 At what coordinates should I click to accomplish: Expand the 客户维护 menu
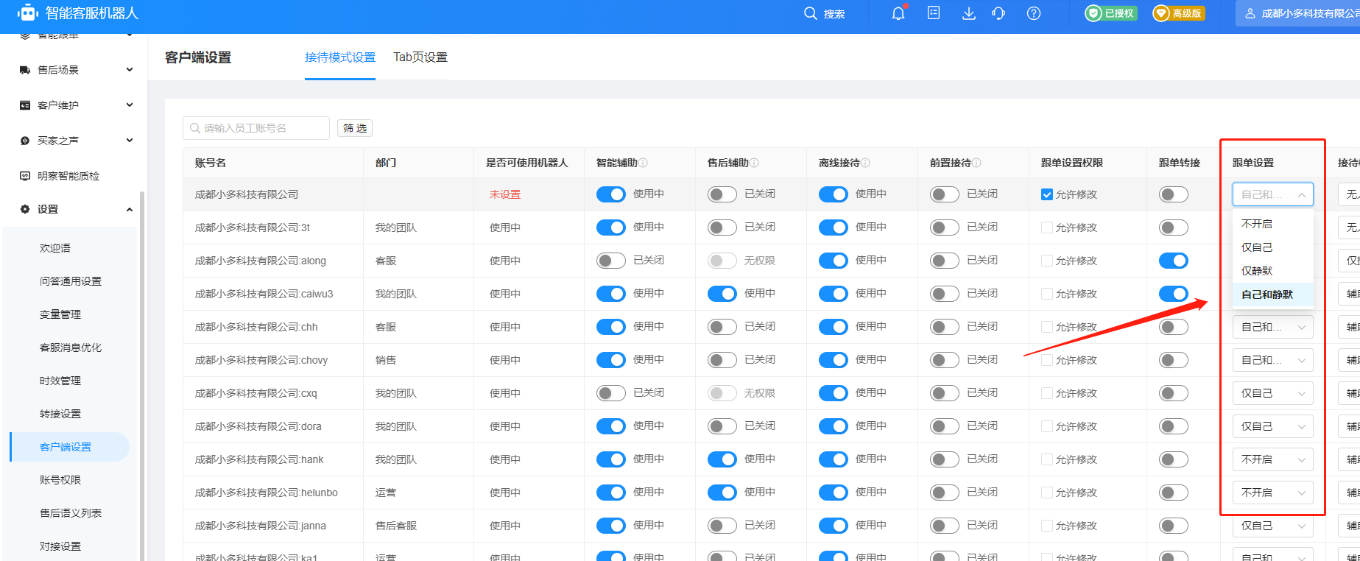pyautogui.click(x=130, y=105)
